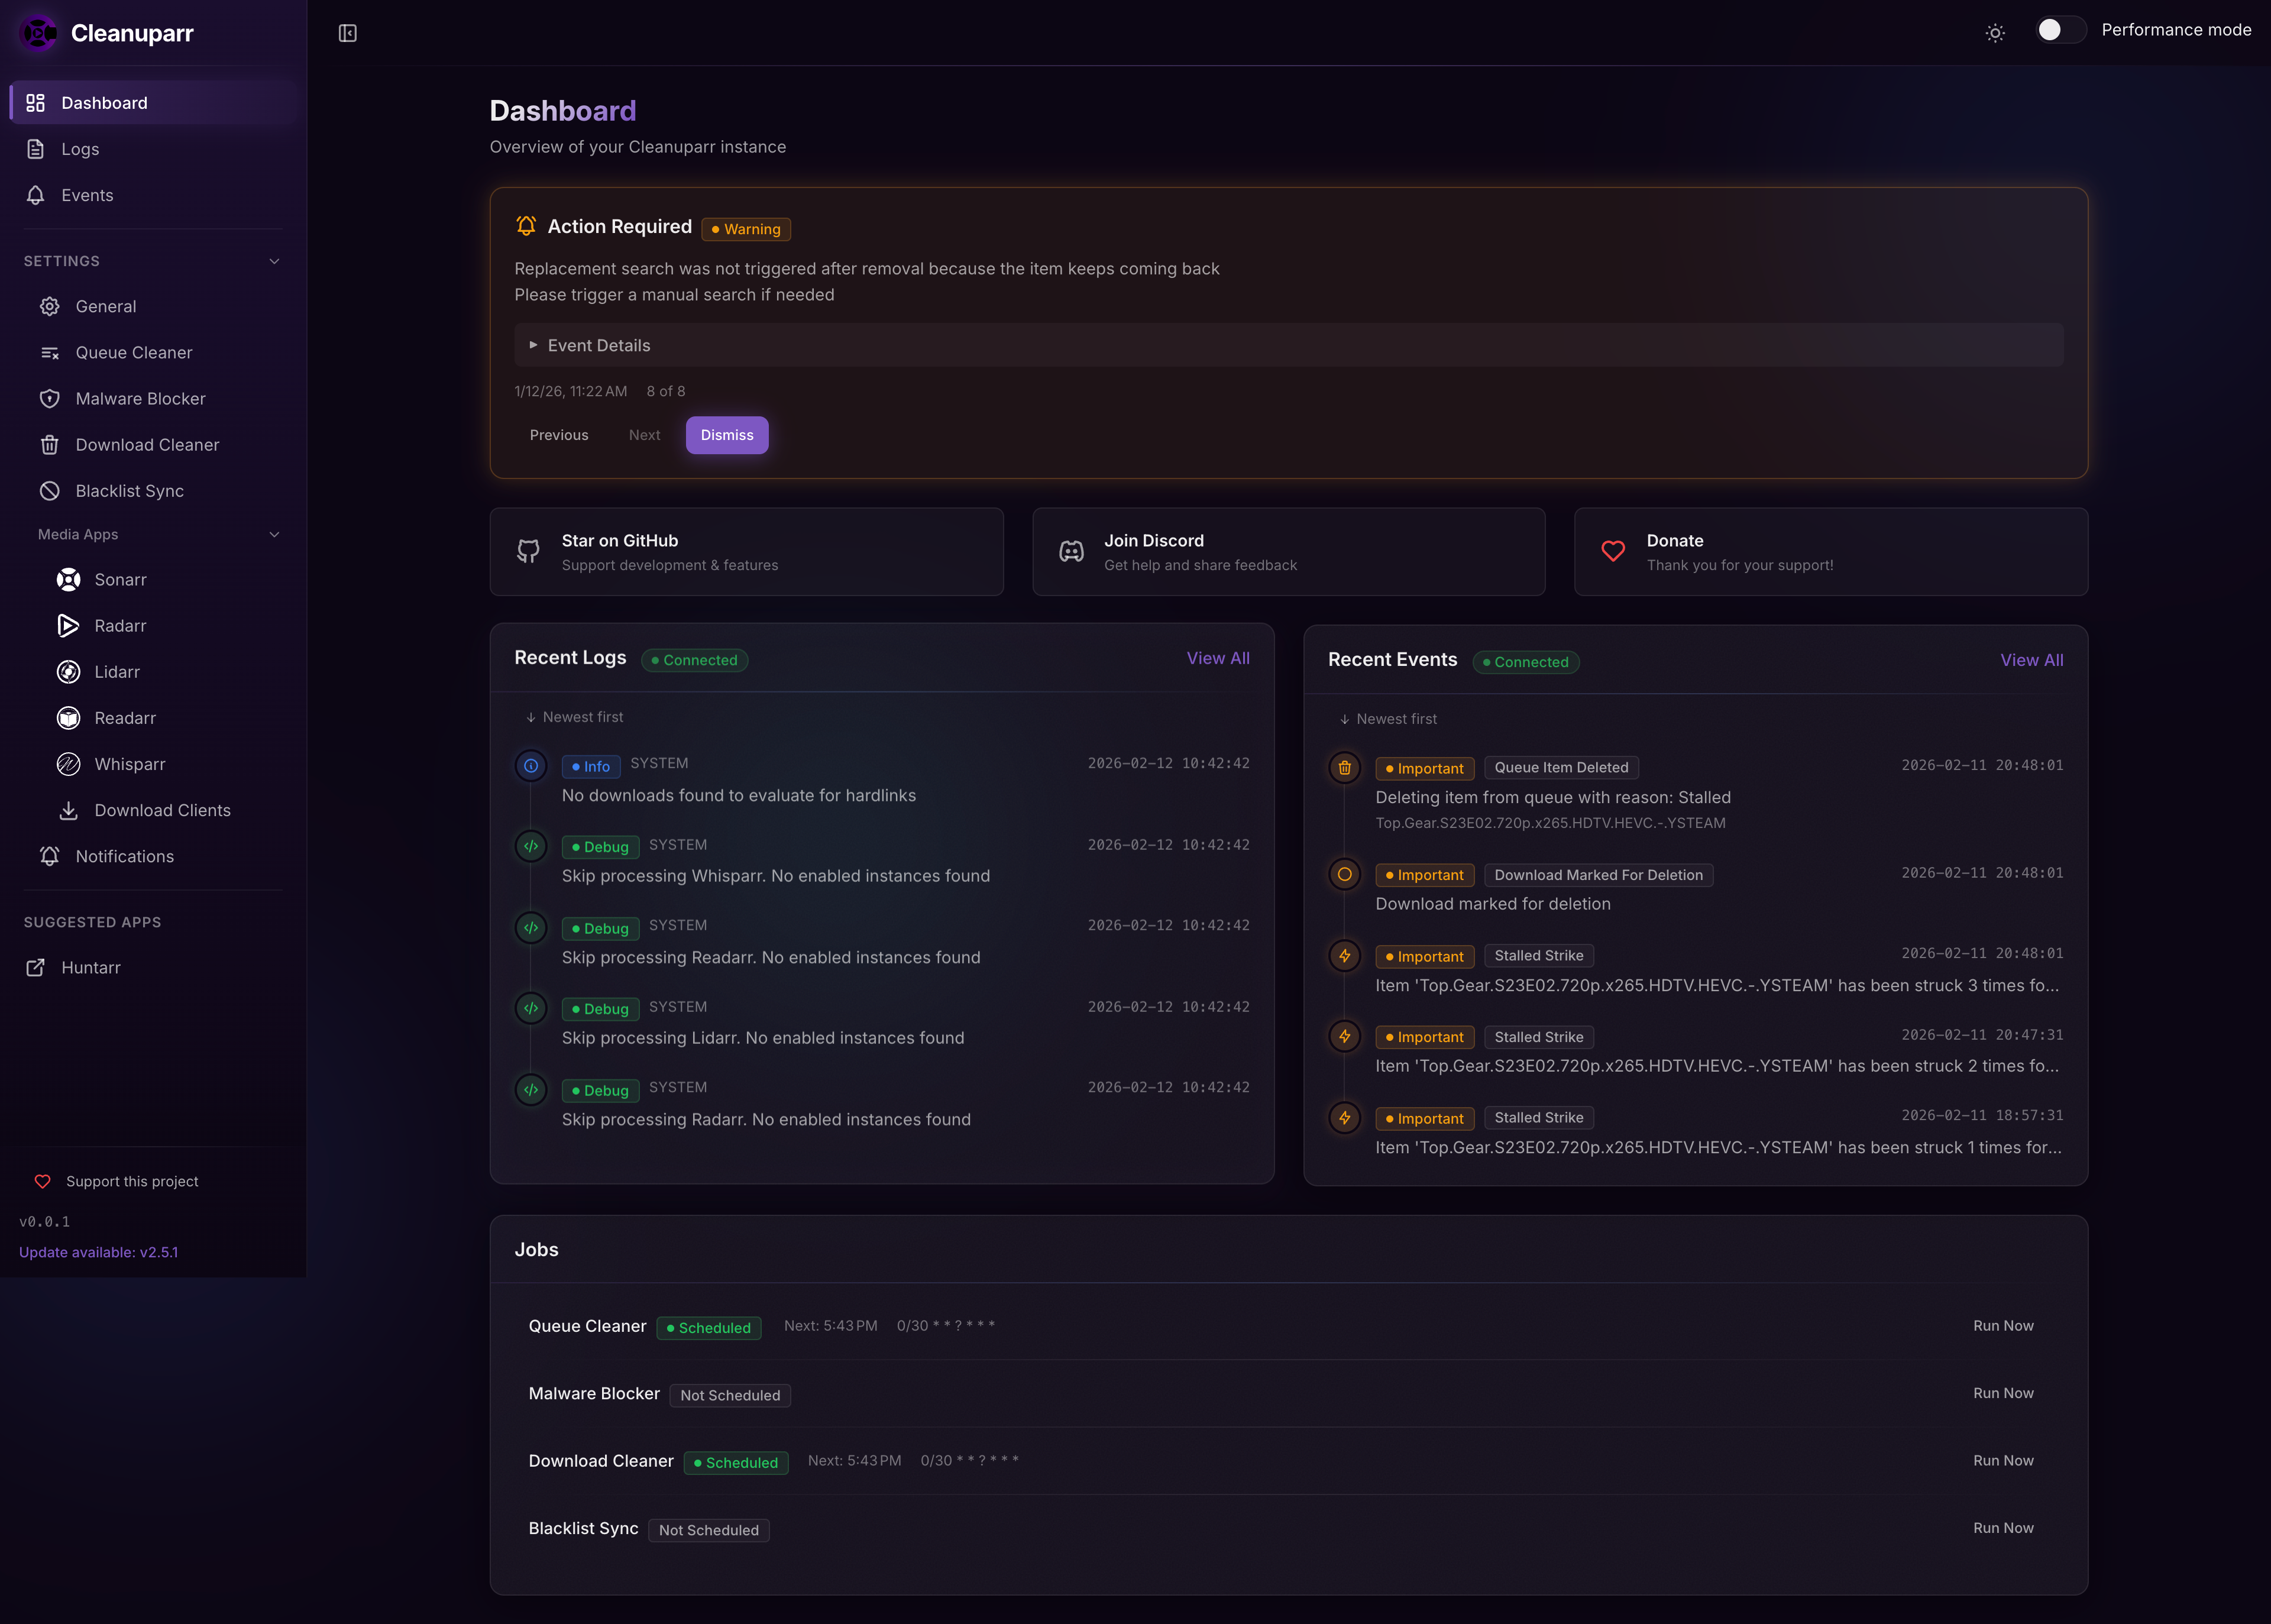This screenshot has height=1624, width=2271.
Task: Click the Blacklist Sync sidebar icon
Action: click(x=49, y=491)
